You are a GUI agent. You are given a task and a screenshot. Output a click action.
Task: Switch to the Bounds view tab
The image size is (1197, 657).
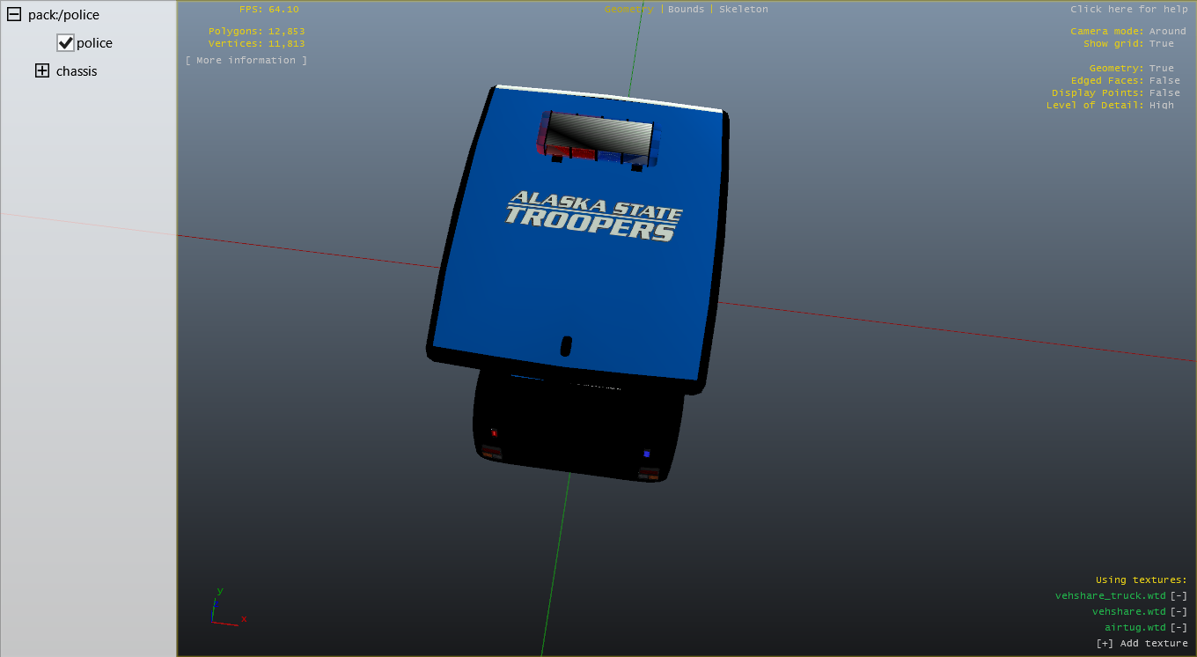[686, 10]
